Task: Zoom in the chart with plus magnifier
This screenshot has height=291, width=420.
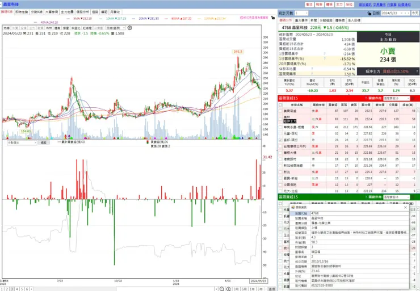Action: 229,289
